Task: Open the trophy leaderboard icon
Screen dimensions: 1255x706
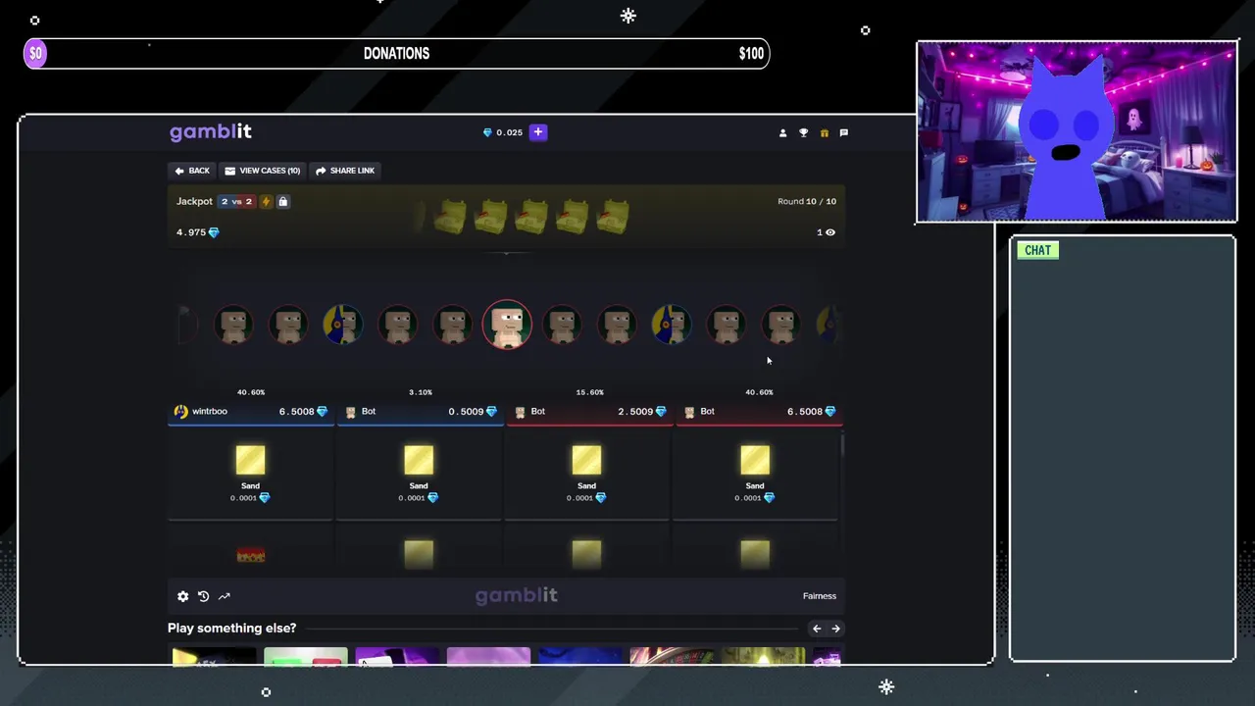Action: click(803, 133)
